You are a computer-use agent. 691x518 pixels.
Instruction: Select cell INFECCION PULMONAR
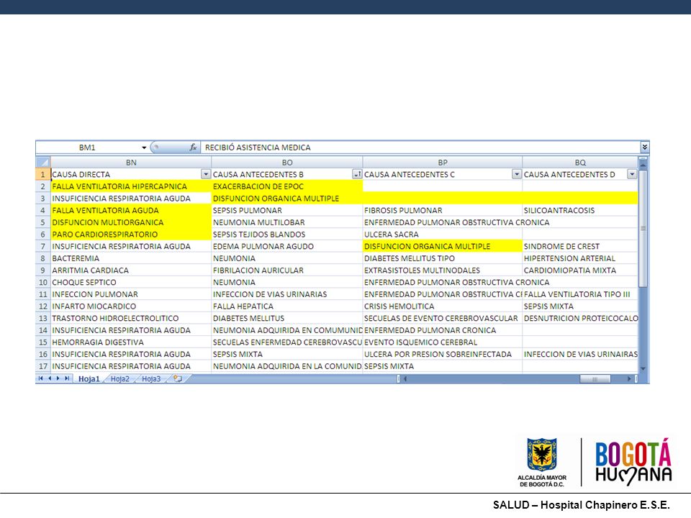coord(131,294)
